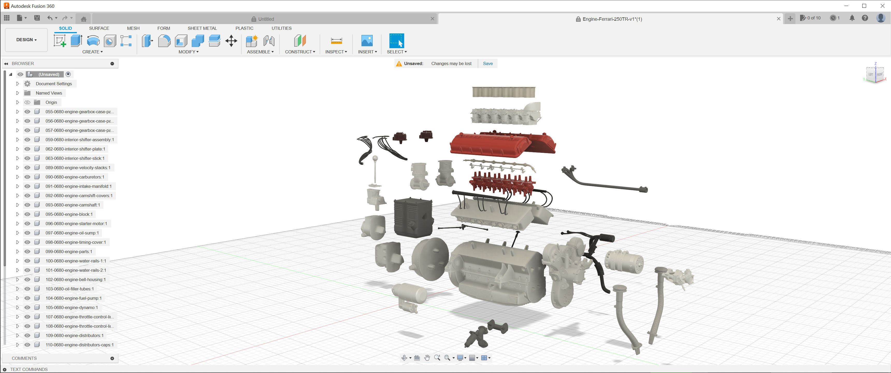Click the Extrude tool icon

point(76,41)
